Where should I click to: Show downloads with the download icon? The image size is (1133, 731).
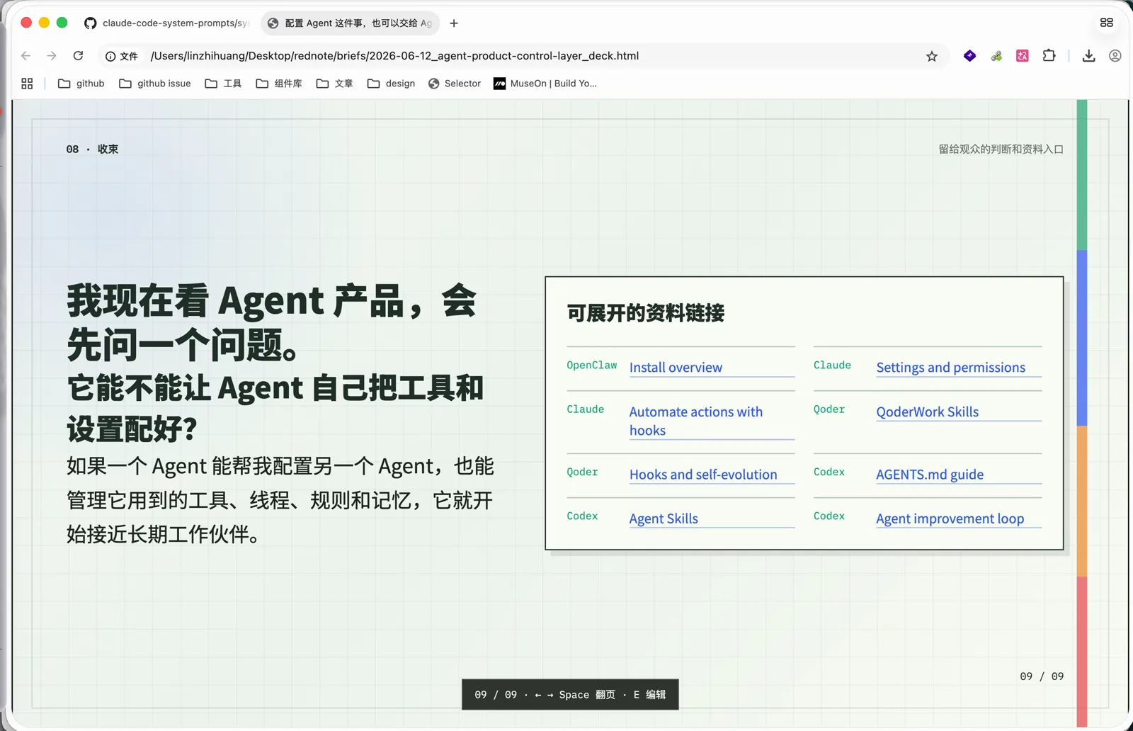tap(1089, 56)
